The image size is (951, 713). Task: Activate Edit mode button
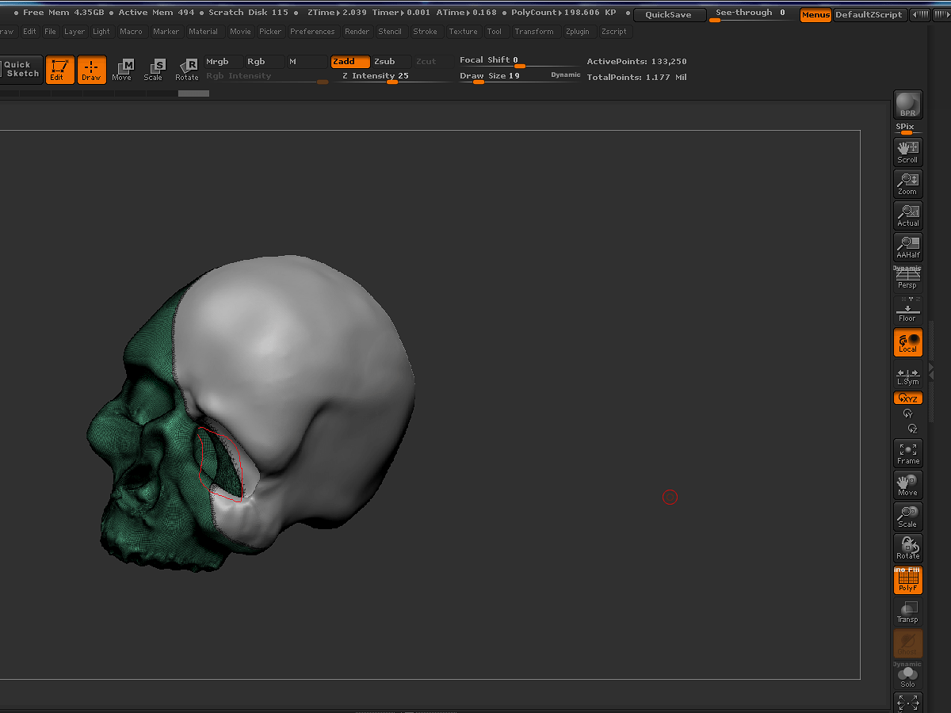click(59, 70)
